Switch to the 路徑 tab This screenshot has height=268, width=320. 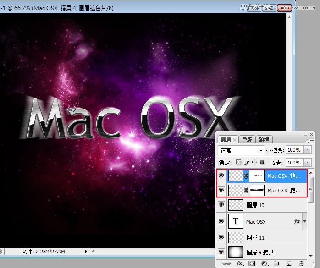pyautogui.click(x=264, y=140)
